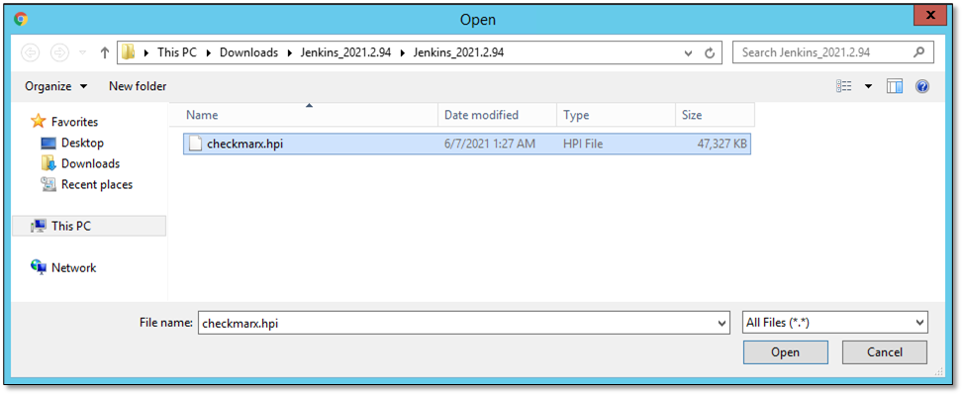The width and height of the screenshot is (963, 395).
Task: Select first 'Jenkins_2021.2.94' breadcrumb segment
Action: (x=345, y=52)
